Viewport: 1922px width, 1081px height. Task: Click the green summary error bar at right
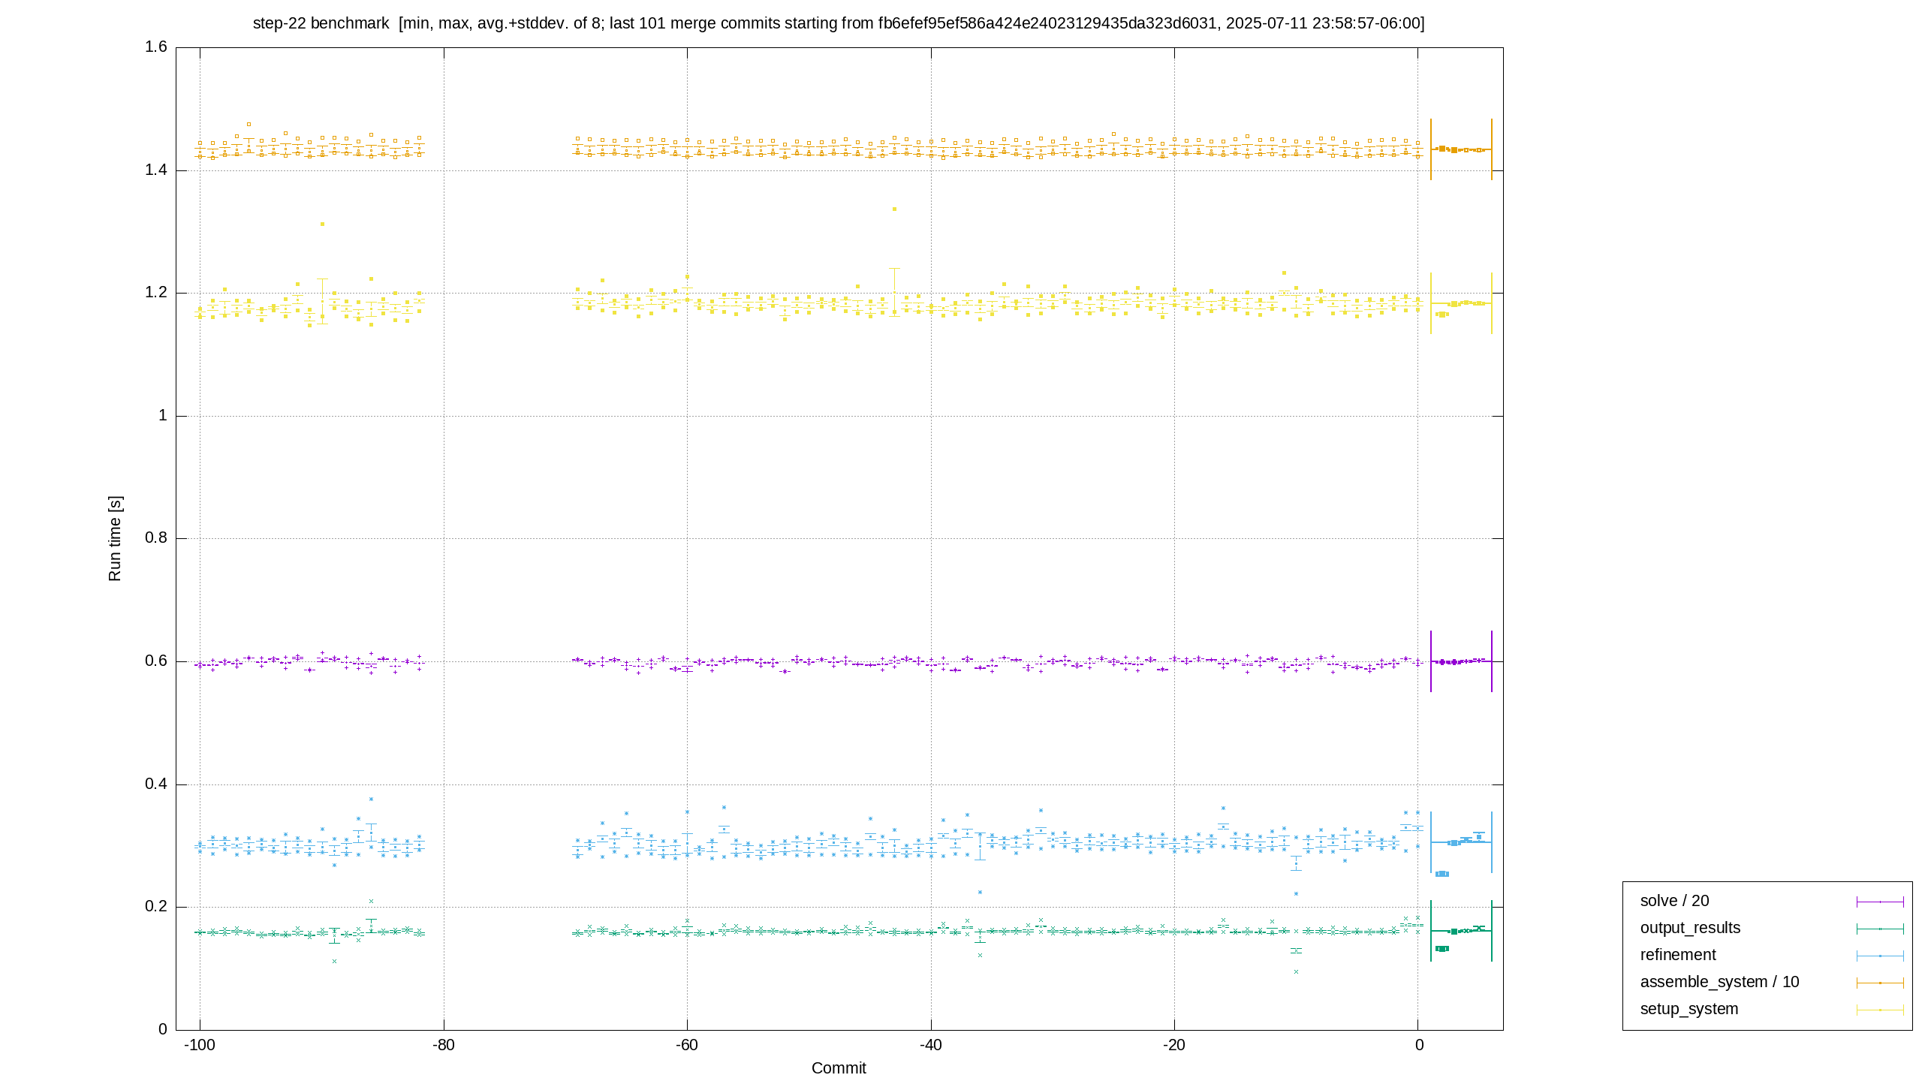click(x=1461, y=931)
